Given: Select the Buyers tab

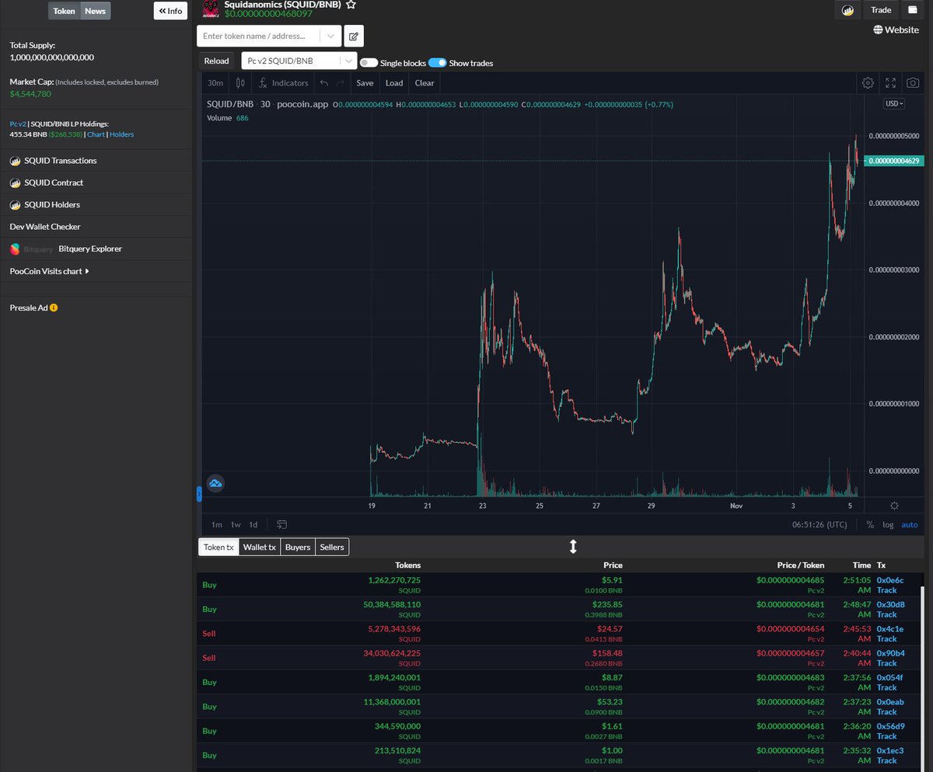Looking at the screenshot, I should [298, 547].
